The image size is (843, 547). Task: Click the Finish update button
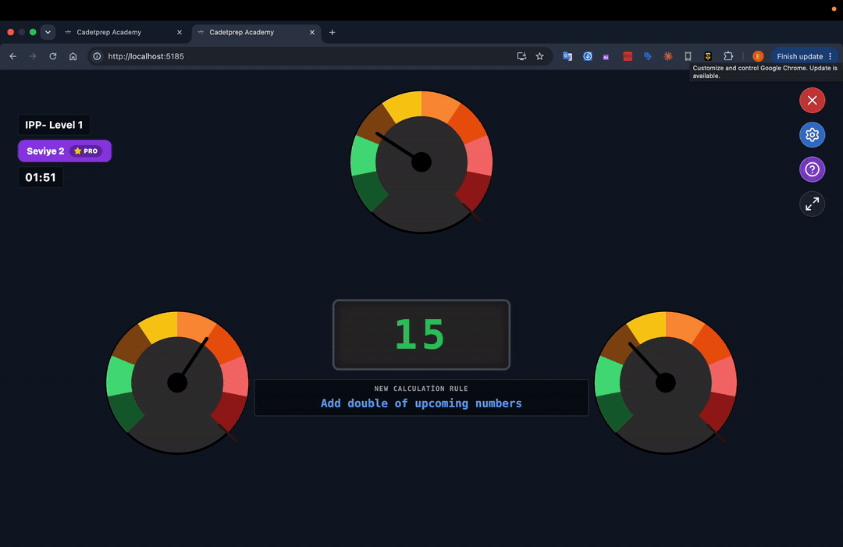click(x=799, y=56)
